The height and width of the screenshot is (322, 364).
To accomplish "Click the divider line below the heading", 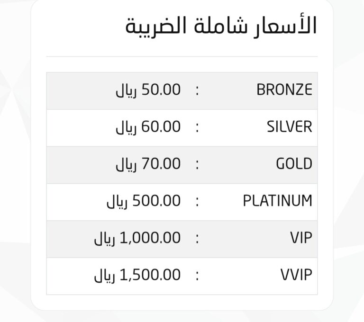I will tap(182, 56).
